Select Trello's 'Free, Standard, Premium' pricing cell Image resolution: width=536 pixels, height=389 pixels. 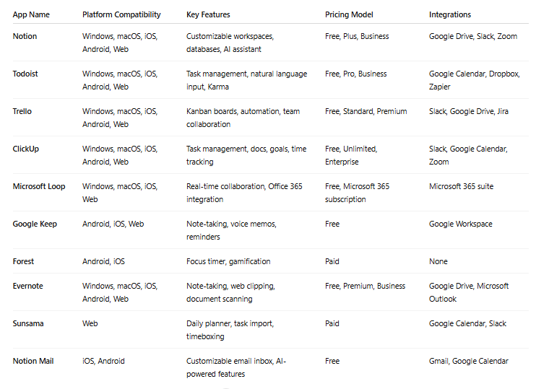click(x=366, y=111)
